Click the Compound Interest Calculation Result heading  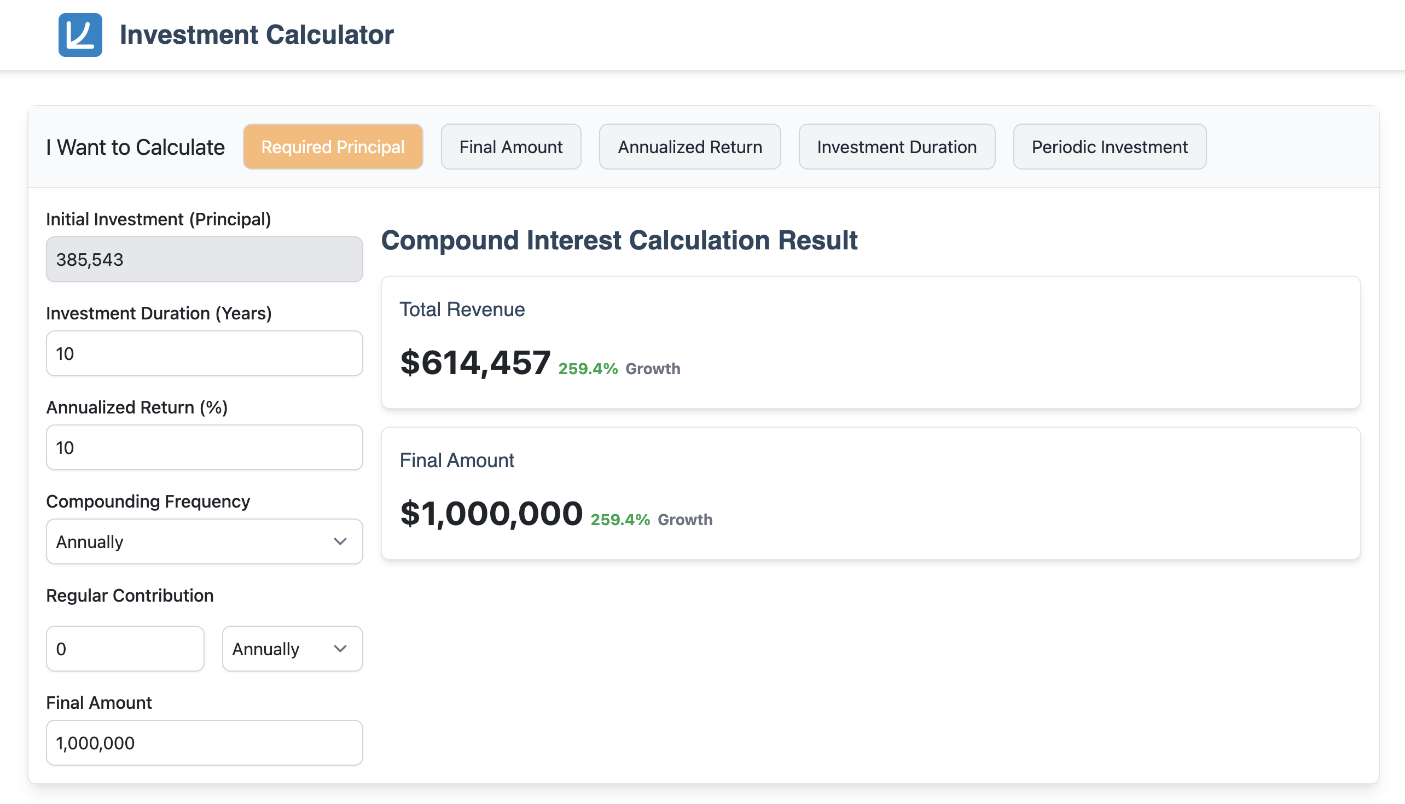[x=619, y=240]
